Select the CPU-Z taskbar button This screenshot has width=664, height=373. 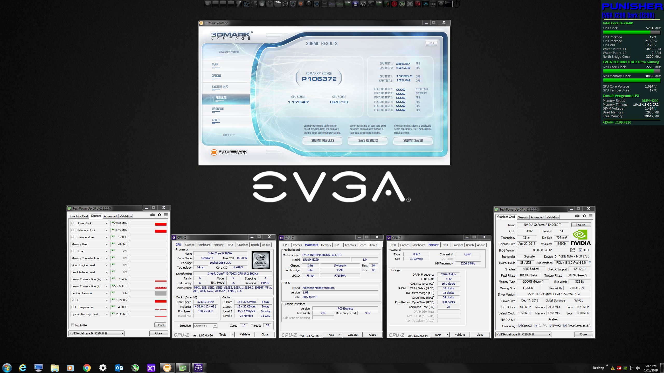(199, 368)
